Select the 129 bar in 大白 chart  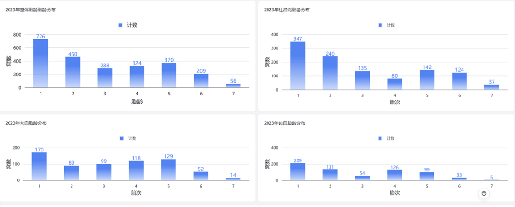point(168,169)
